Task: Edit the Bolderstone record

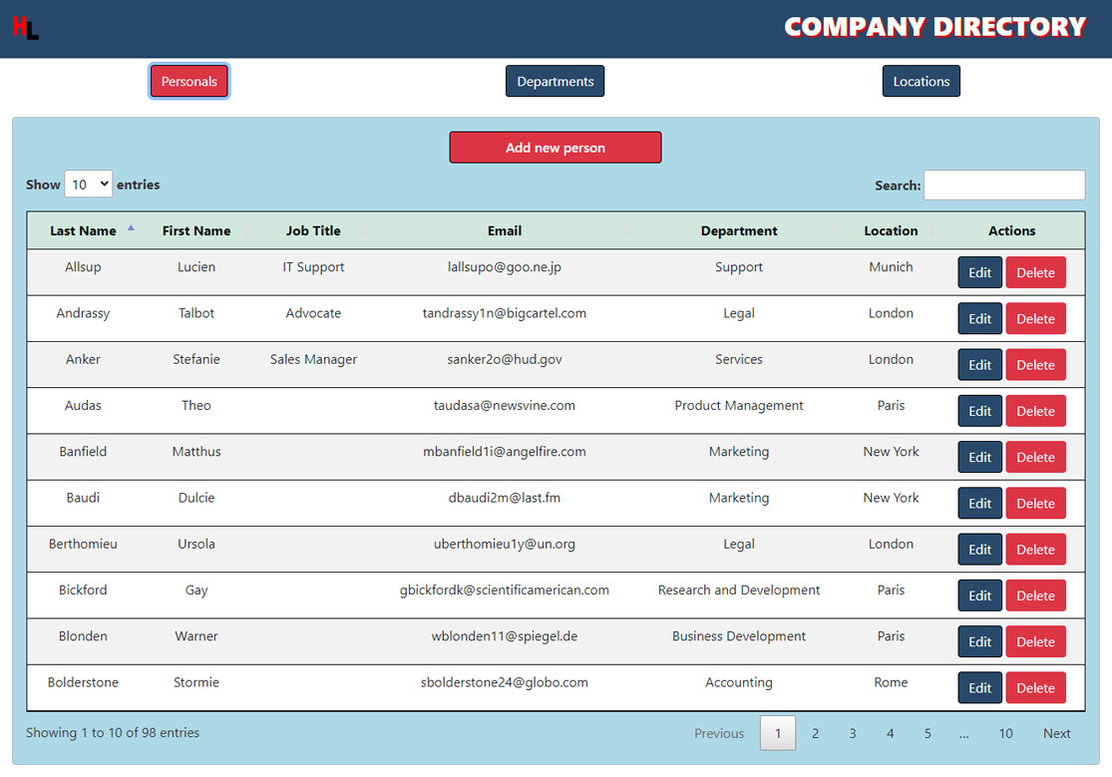Action: [979, 687]
